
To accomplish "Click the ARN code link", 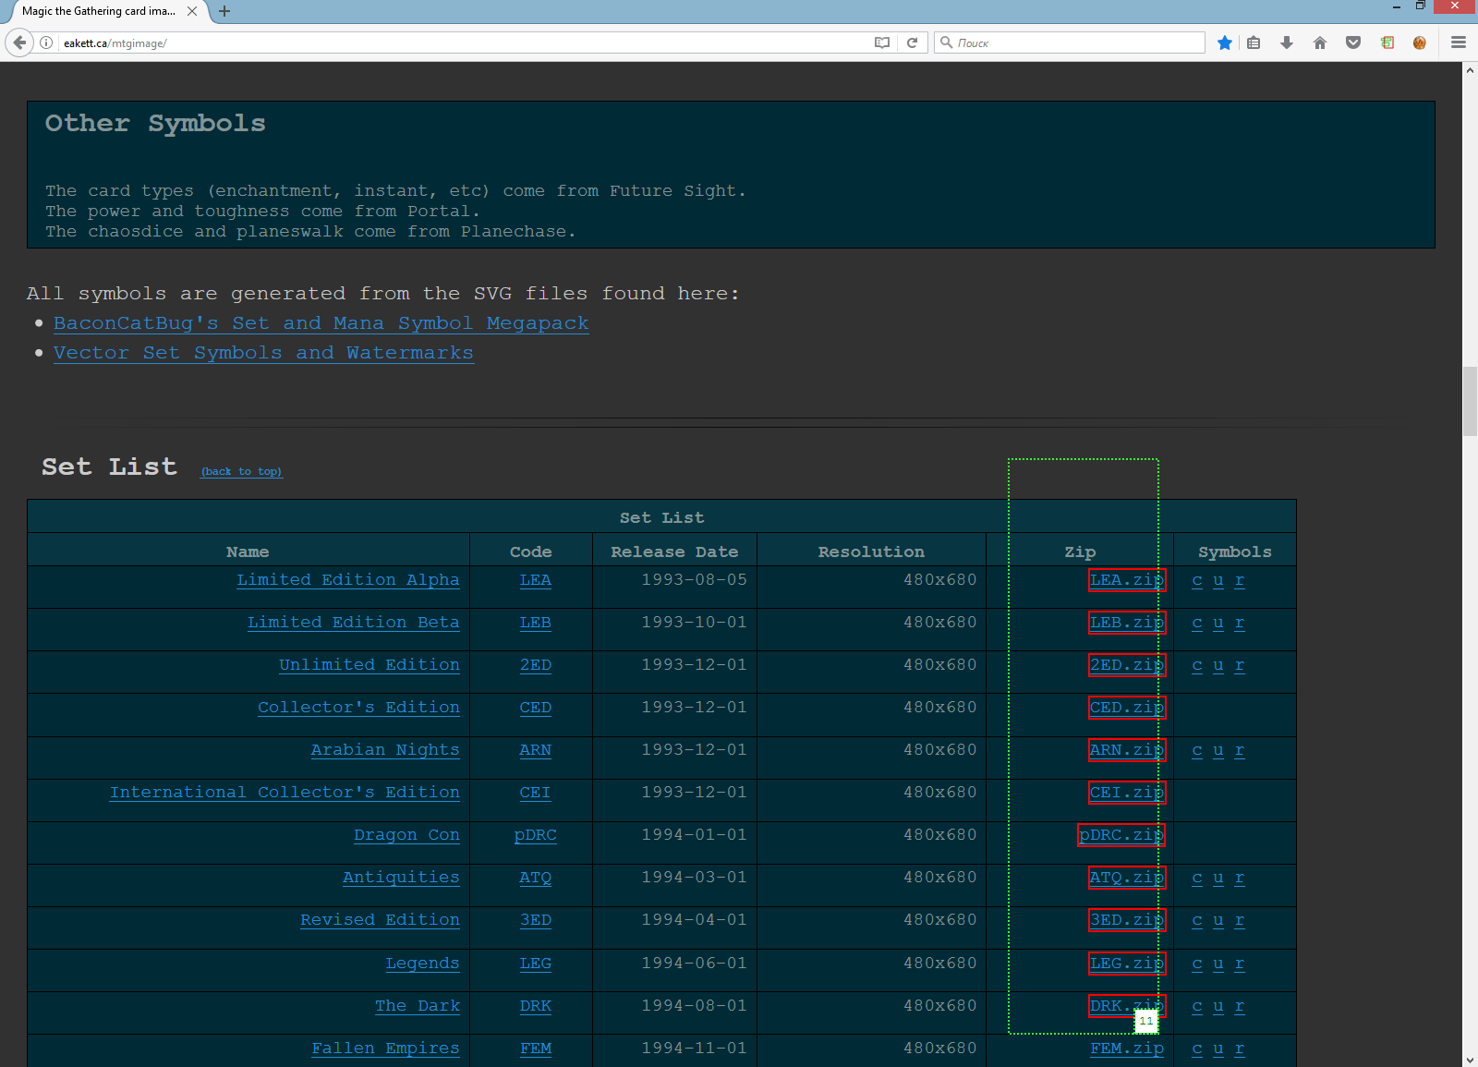I will coord(535,750).
